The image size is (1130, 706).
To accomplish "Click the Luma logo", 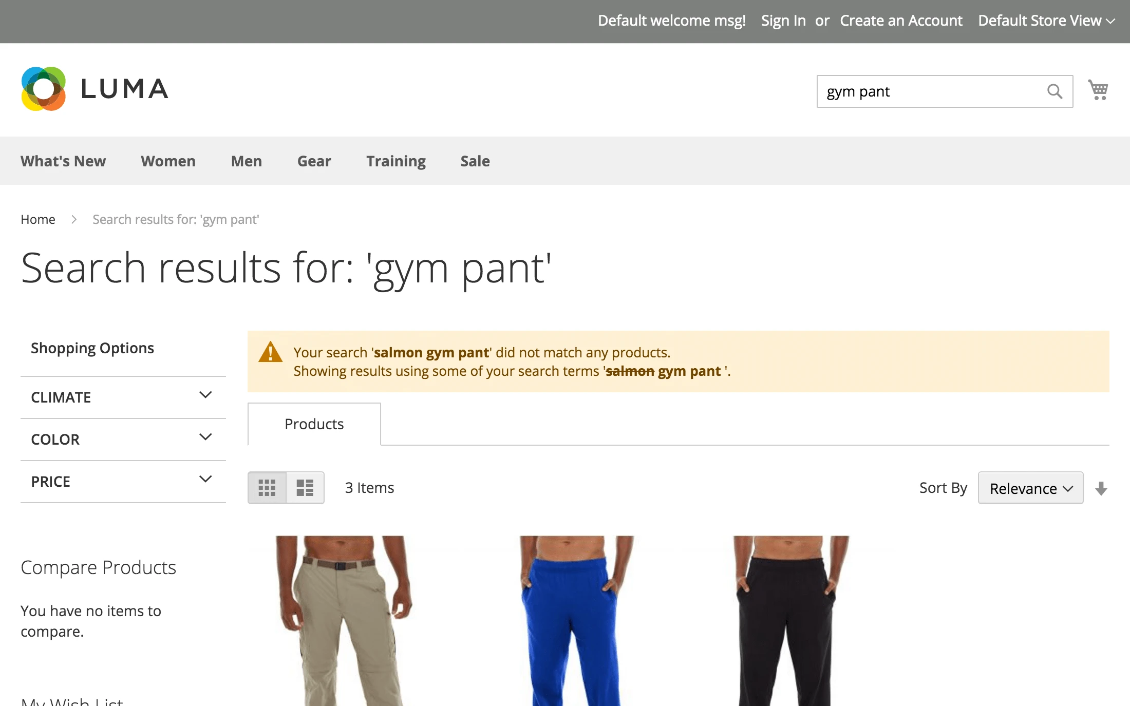I will (x=95, y=89).
